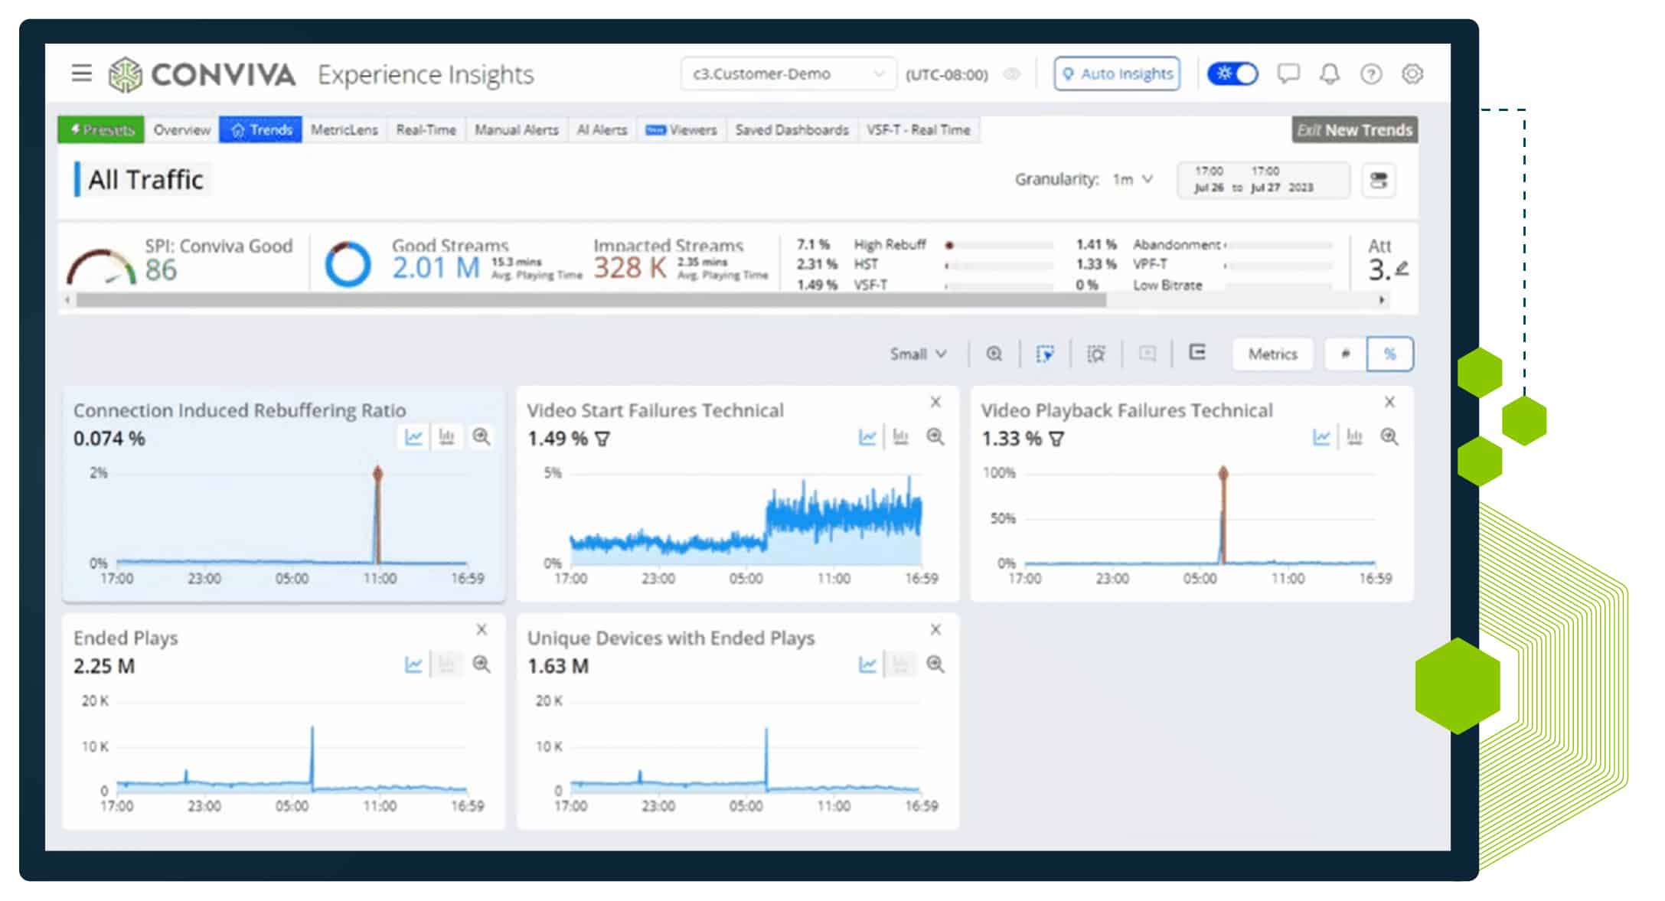Image resolution: width=1665 pixels, height=901 pixels.
Task: Open the hamburger navigation menu
Action: [81, 73]
